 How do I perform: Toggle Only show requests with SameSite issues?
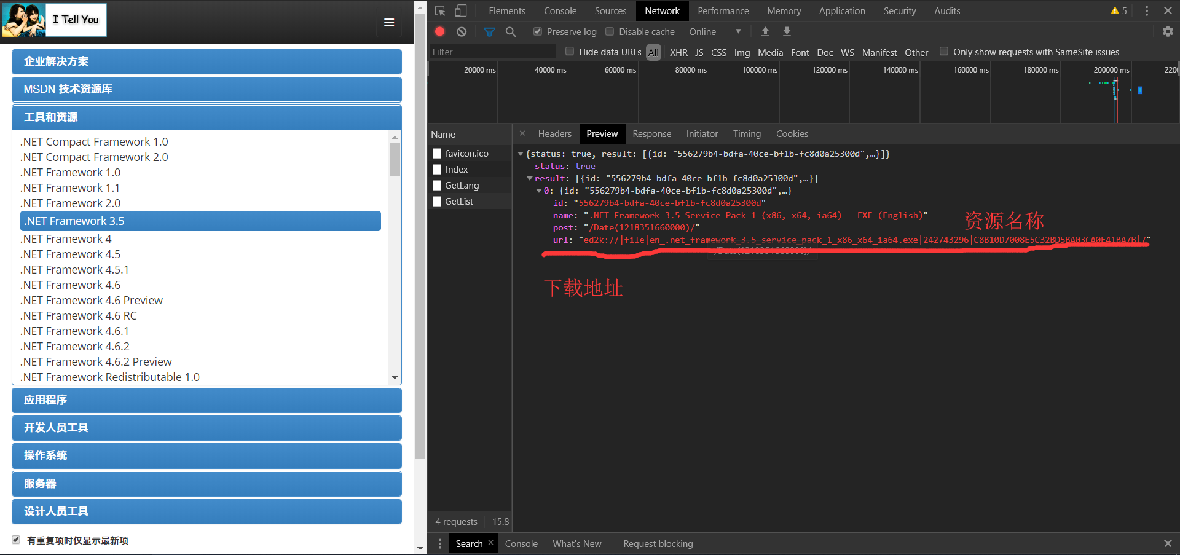(x=944, y=52)
